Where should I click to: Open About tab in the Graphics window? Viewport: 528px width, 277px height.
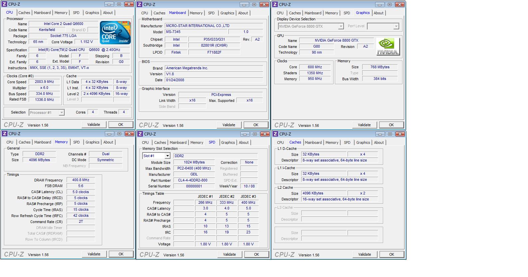pos(379,13)
